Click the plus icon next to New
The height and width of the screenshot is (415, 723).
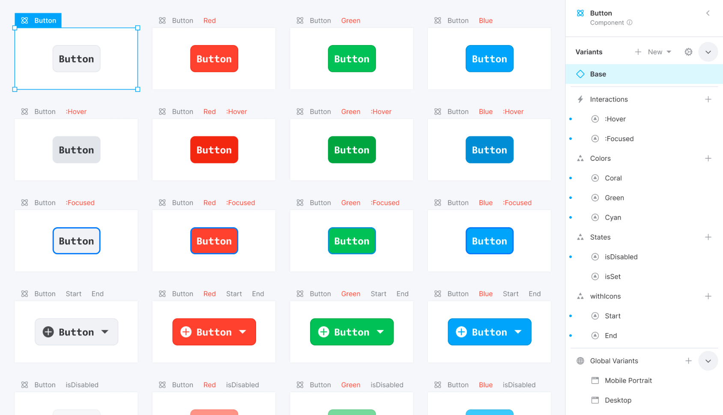638,52
